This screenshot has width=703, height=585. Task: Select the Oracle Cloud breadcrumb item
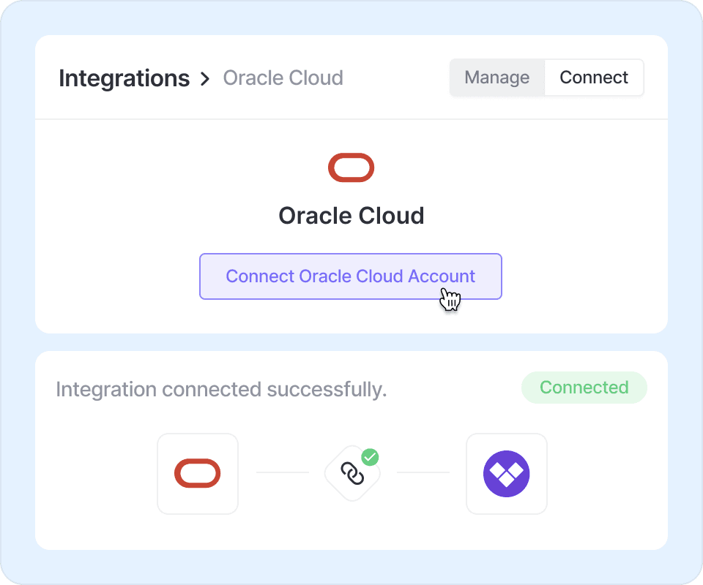coord(283,78)
